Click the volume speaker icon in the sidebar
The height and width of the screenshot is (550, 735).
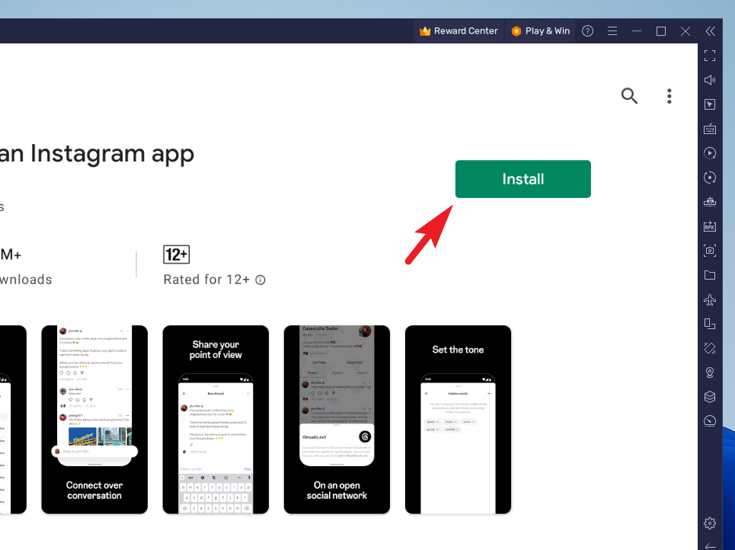(x=710, y=80)
